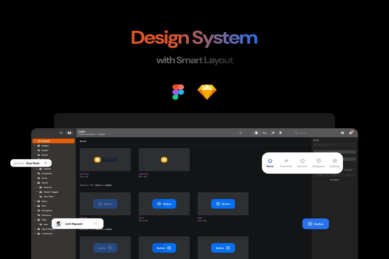Screen dimensions: 389x259
Task: Click the dimmed diamond icon in toolbar
Action: point(241,133)
